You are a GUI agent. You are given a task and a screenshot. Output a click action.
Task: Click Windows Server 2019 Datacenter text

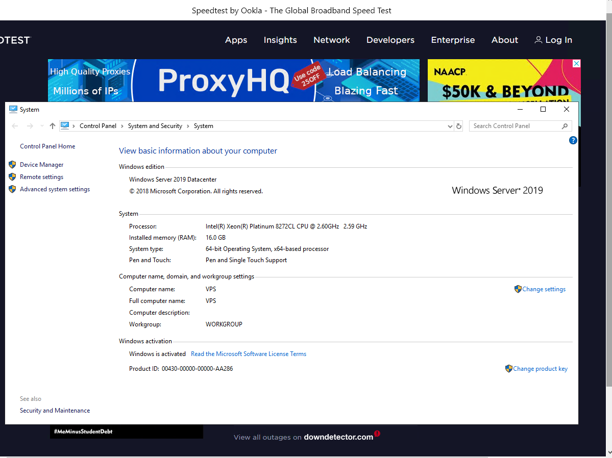(x=173, y=180)
